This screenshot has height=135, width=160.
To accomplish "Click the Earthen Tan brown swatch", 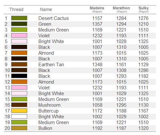I will point(19,64).
